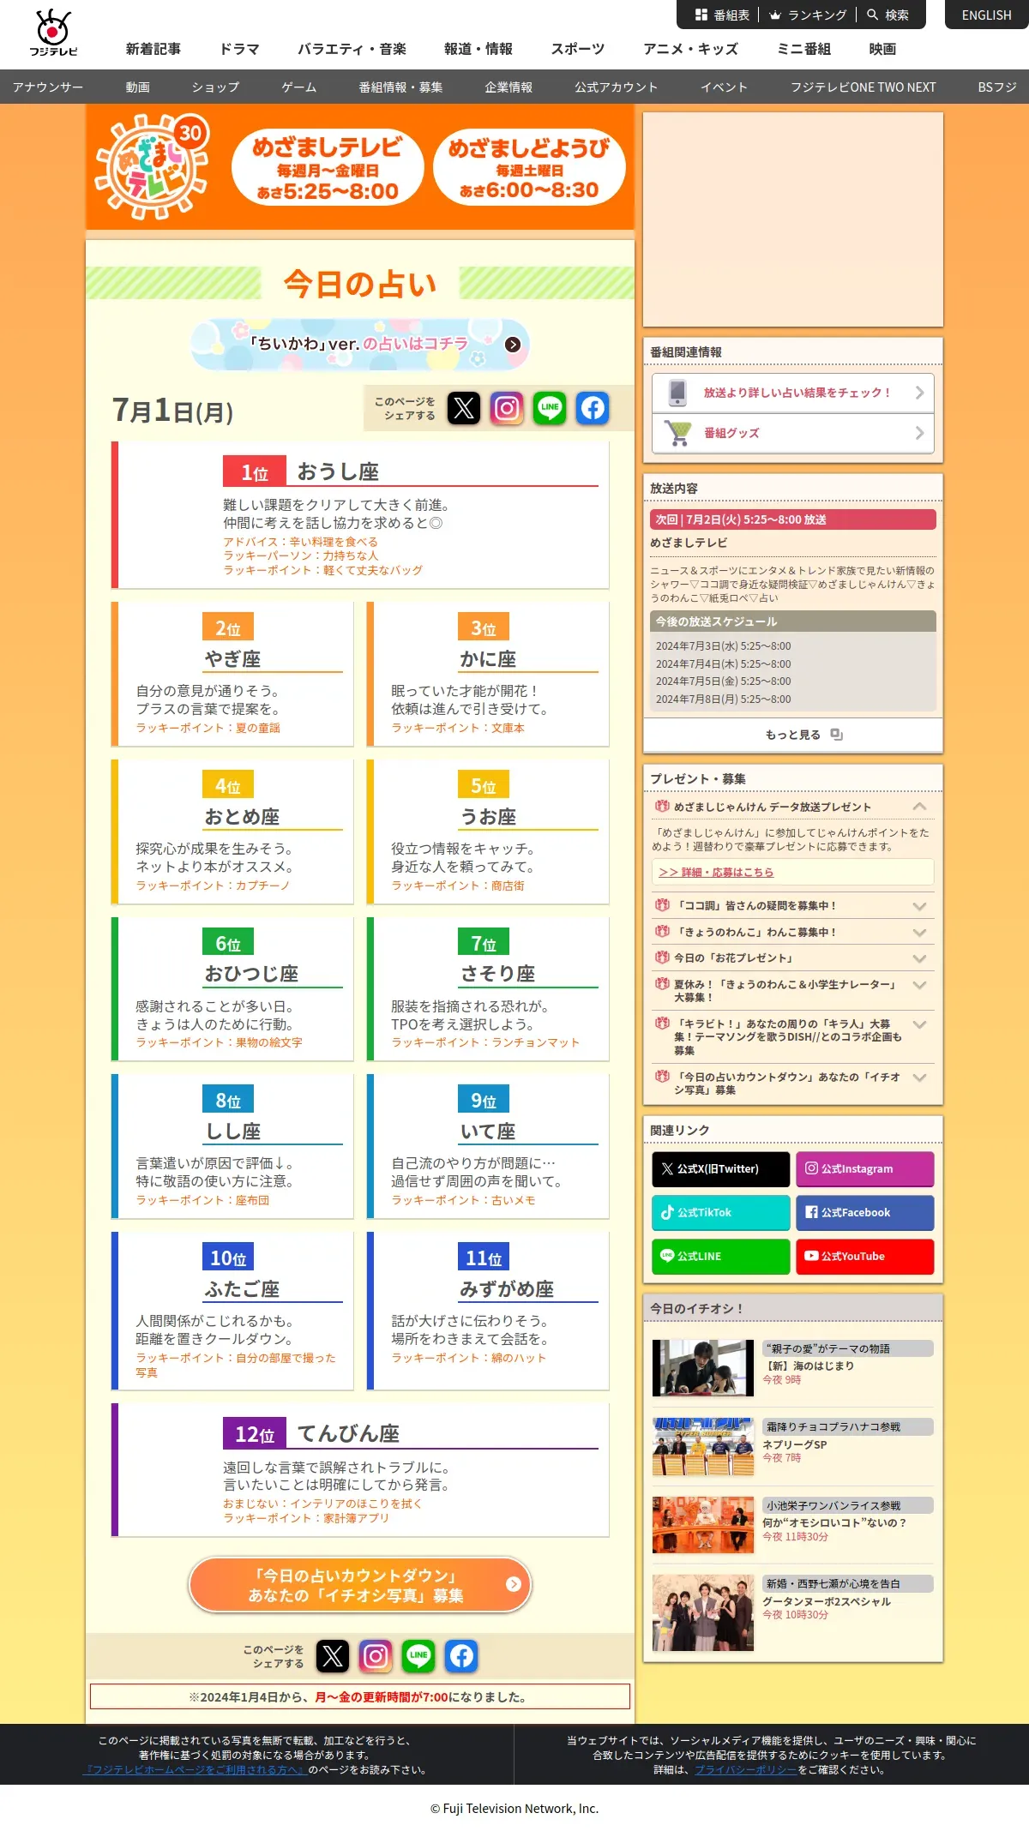Expand 「キラビト！」あなたの周りのキラ人 item

point(919,1024)
